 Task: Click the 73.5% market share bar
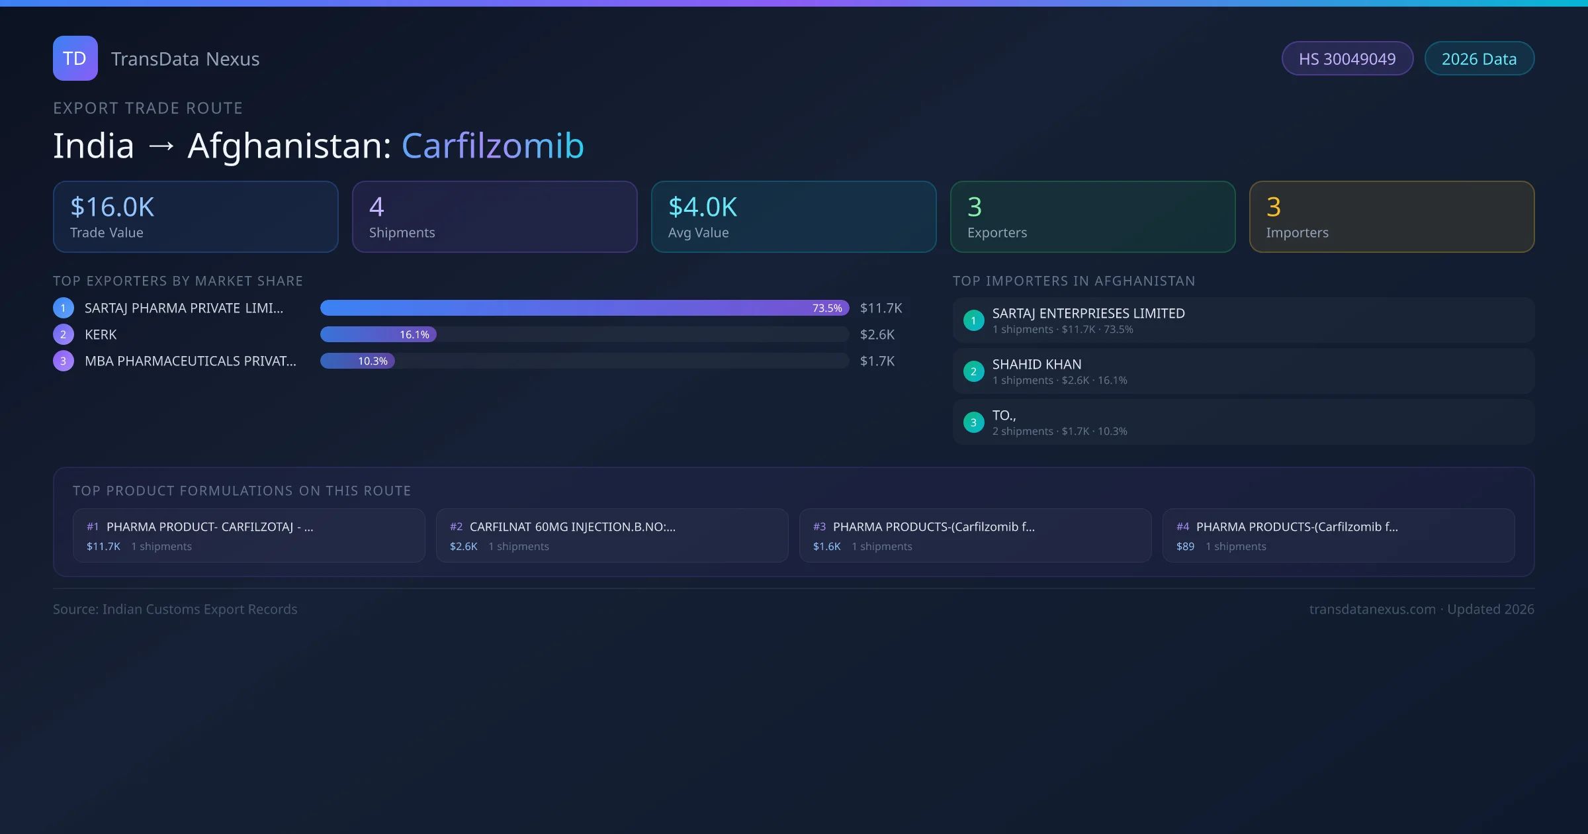tap(584, 308)
